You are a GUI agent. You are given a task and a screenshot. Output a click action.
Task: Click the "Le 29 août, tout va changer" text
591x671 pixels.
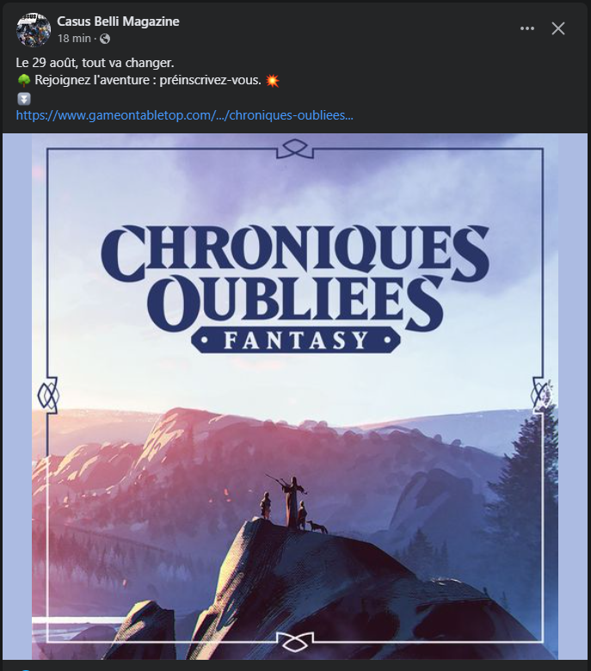(x=95, y=63)
